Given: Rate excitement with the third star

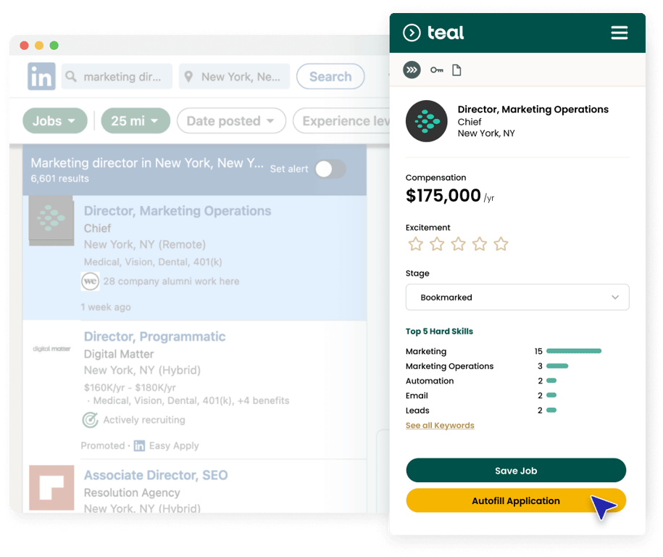Looking at the screenshot, I should point(458,244).
